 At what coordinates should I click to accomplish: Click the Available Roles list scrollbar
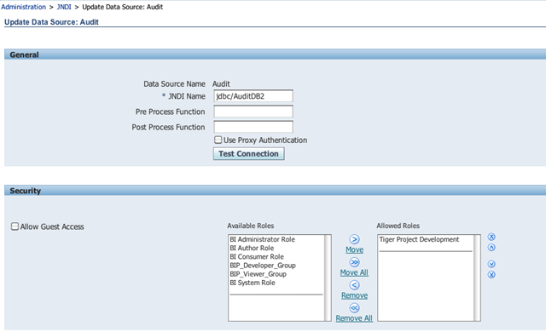(x=328, y=278)
